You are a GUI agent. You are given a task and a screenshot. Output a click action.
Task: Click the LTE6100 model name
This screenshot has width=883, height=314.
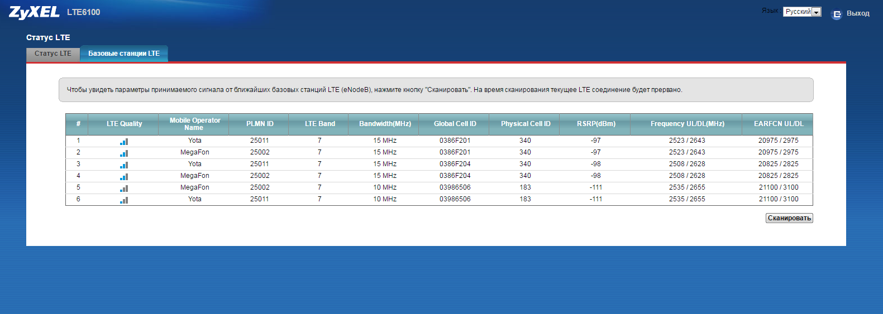(x=83, y=12)
